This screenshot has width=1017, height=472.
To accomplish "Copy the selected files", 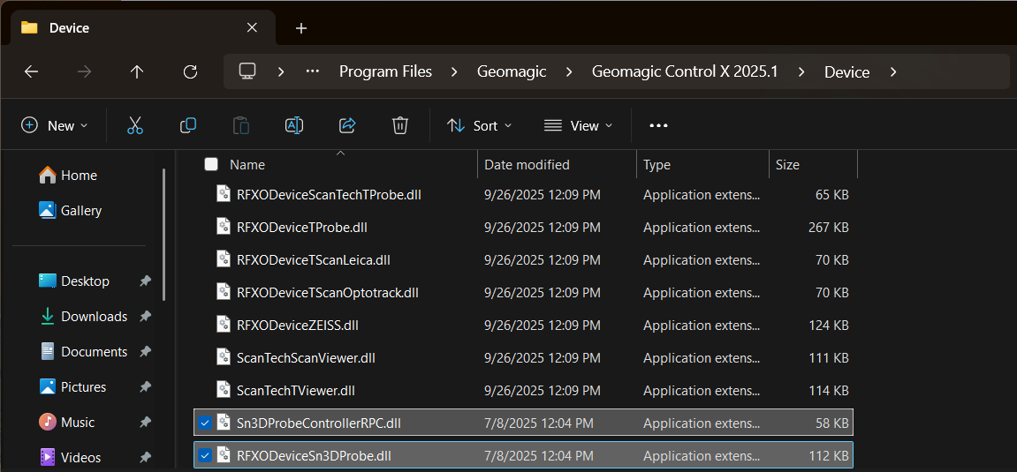I will [188, 125].
